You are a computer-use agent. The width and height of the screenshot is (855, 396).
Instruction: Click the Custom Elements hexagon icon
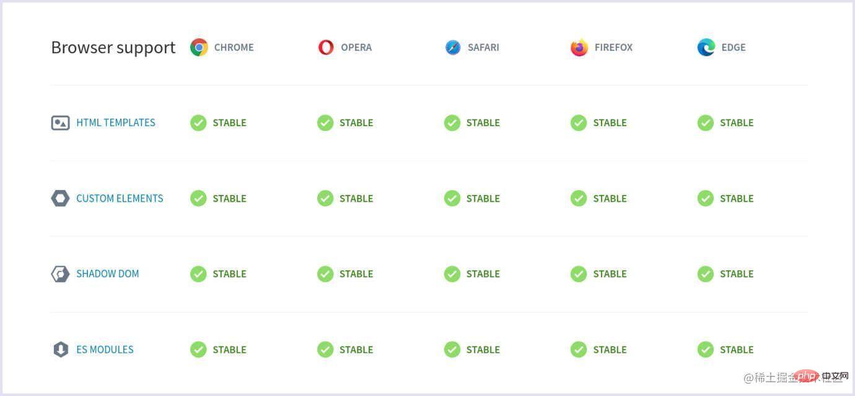point(60,199)
